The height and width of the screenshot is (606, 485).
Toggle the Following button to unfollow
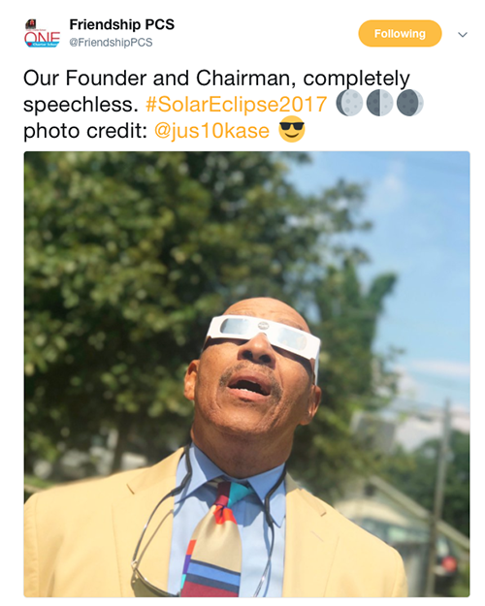[400, 34]
